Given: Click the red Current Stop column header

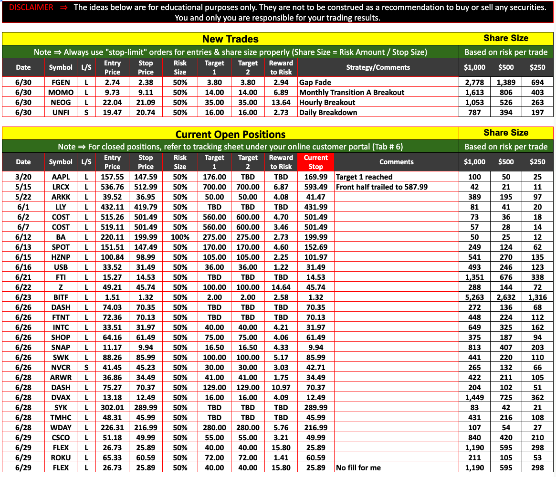Looking at the screenshot, I should 315,162.
